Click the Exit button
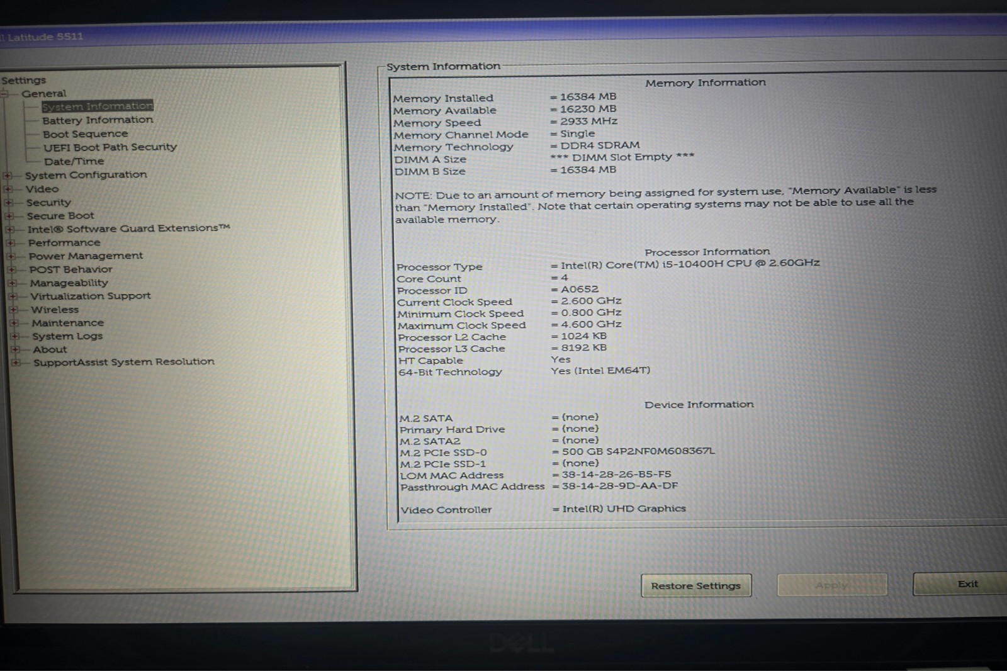1007x671 pixels. pos(960,584)
